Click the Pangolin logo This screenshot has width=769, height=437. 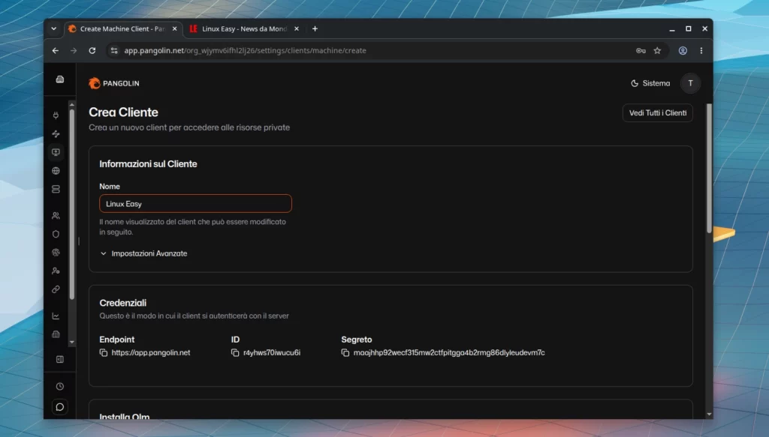(114, 83)
